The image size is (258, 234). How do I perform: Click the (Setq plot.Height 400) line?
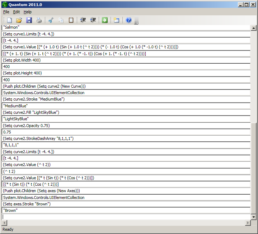[x=126, y=73]
